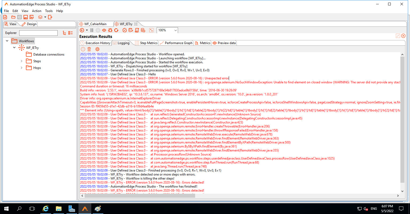Viewport: 410px width, 214px height.
Task: Verify the workflow with checkmark icon
Action: [x=125, y=30]
